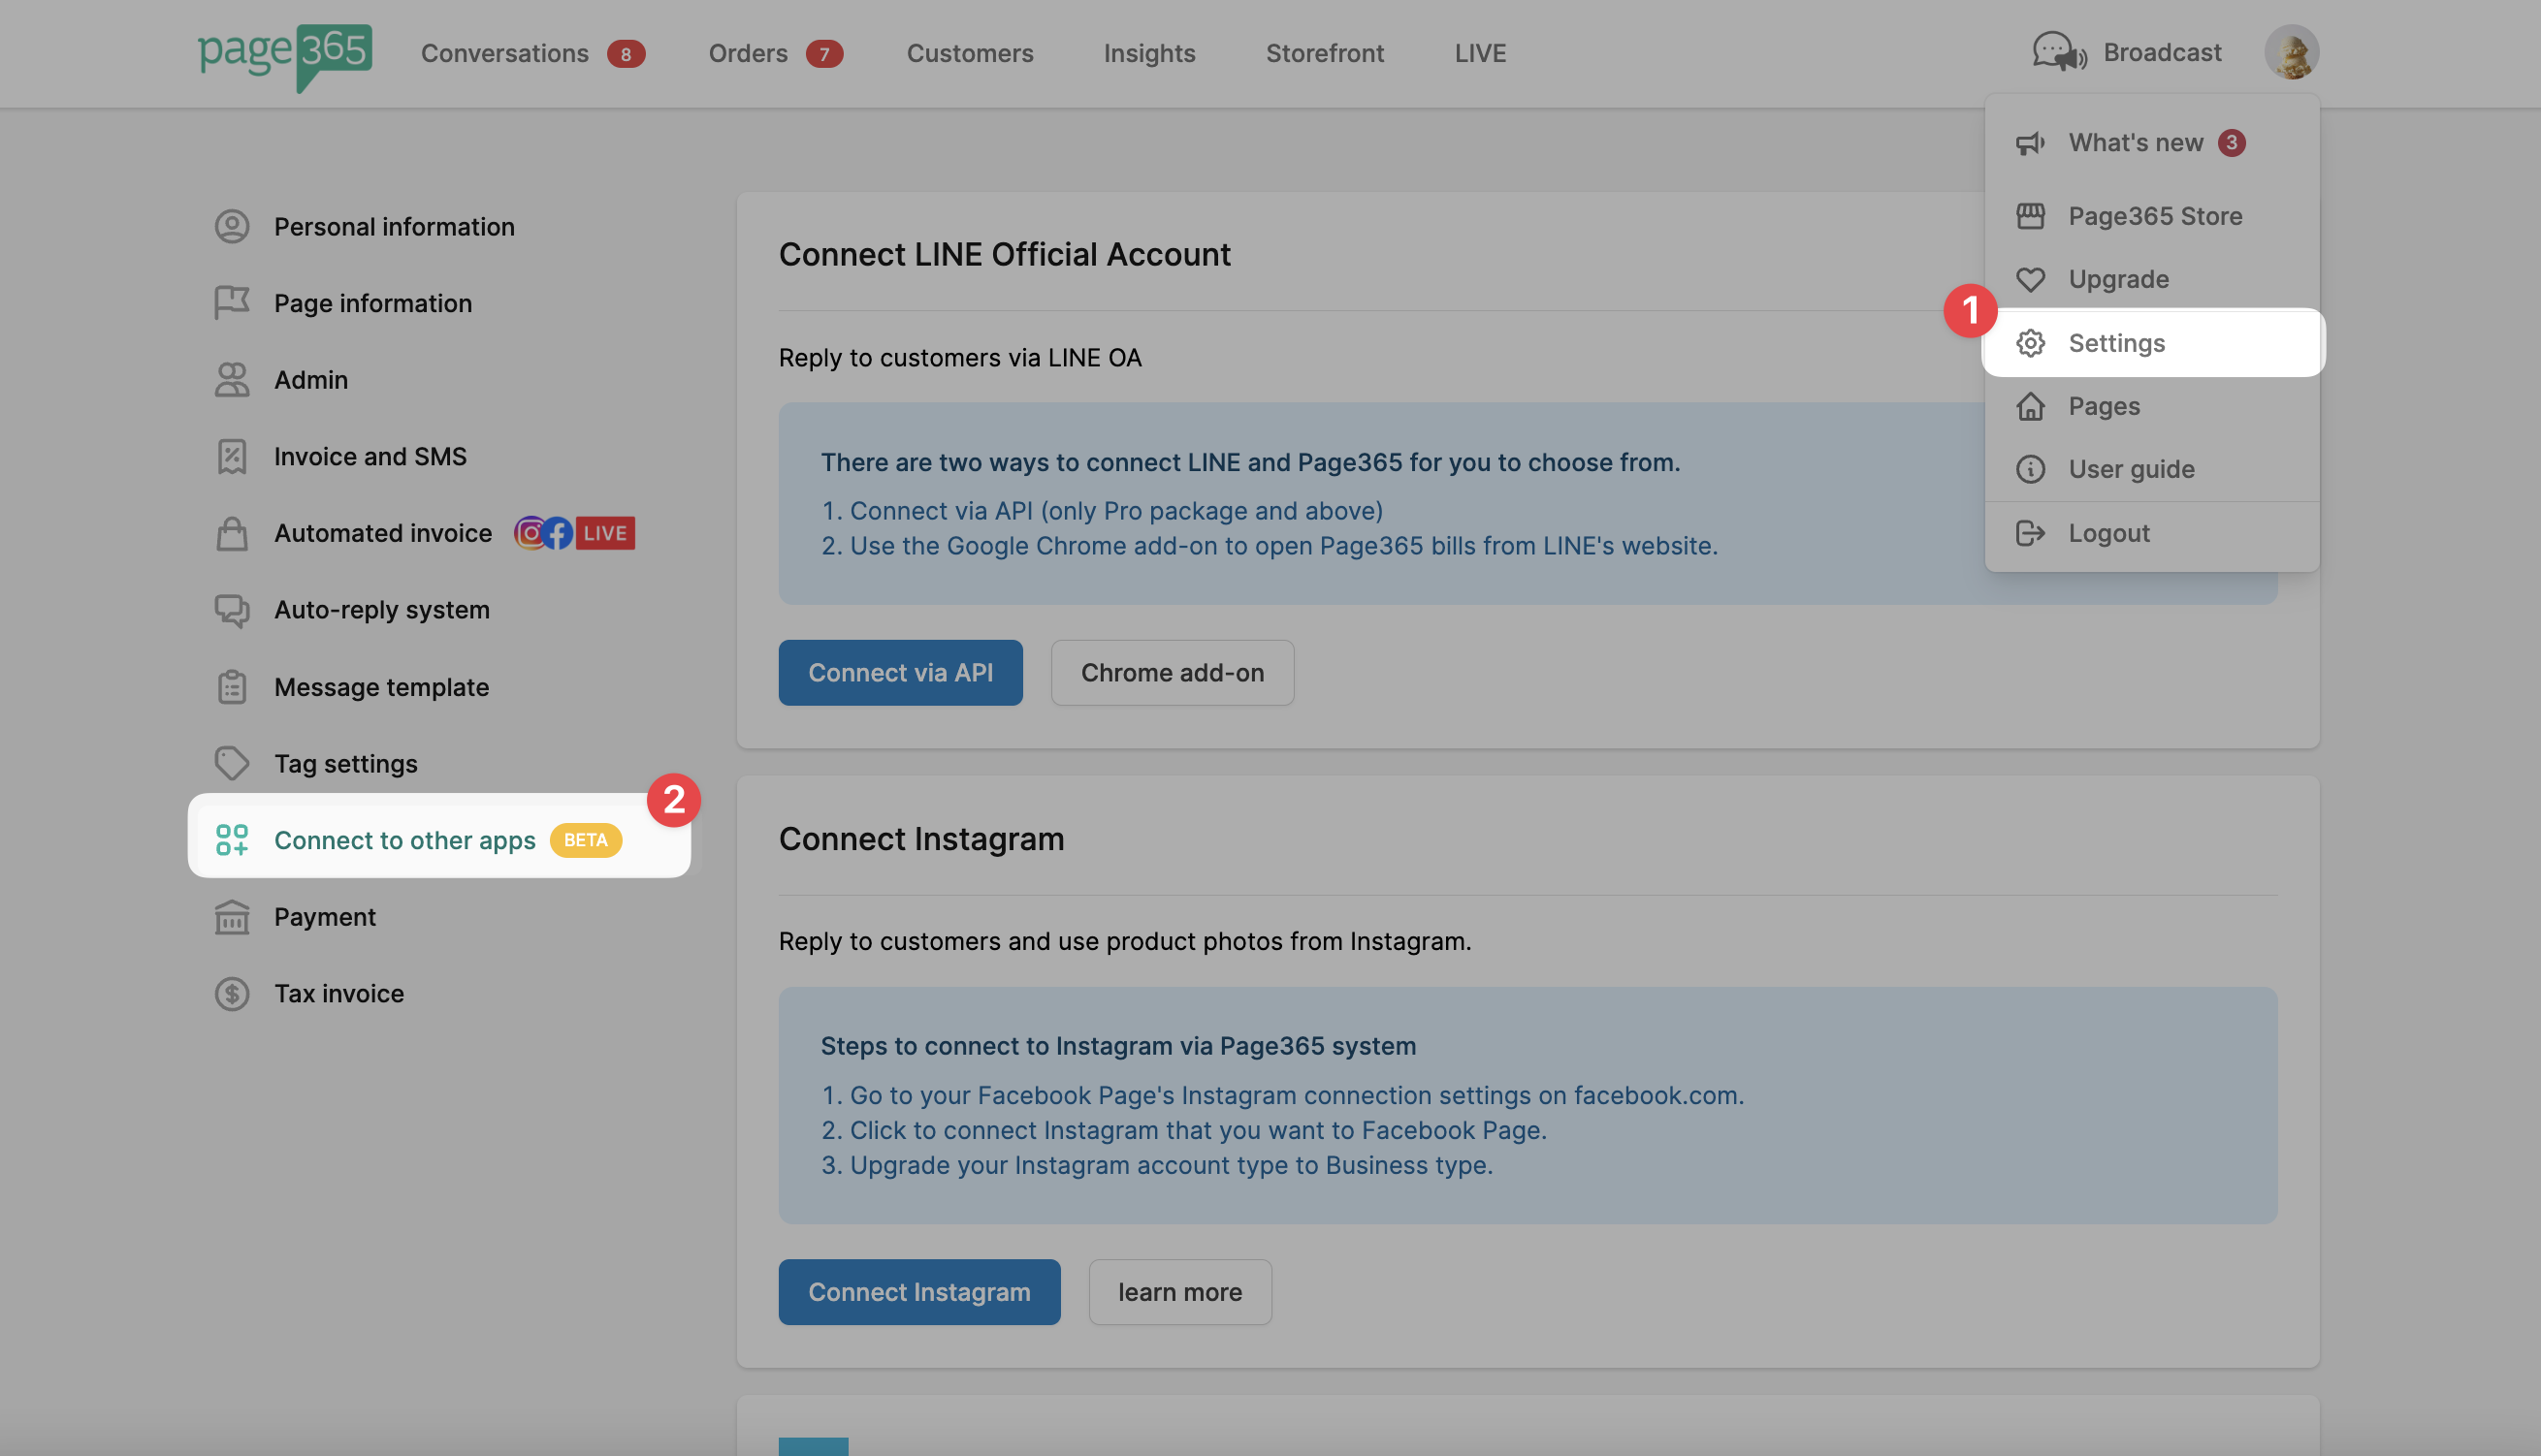
Task: Go to Pages home icon
Action: (2030, 406)
